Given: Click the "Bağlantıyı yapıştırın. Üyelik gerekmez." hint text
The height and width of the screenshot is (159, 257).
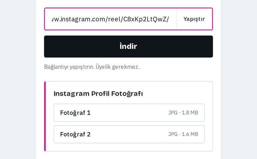Looking at the screenshot, I should click(92, 67).
